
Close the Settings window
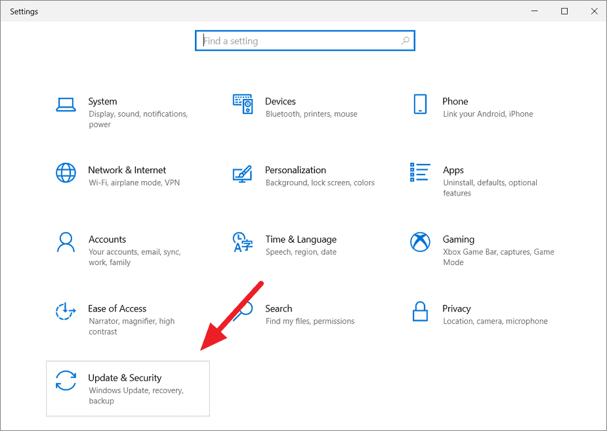pyautogui.click(x=595, y=11)
